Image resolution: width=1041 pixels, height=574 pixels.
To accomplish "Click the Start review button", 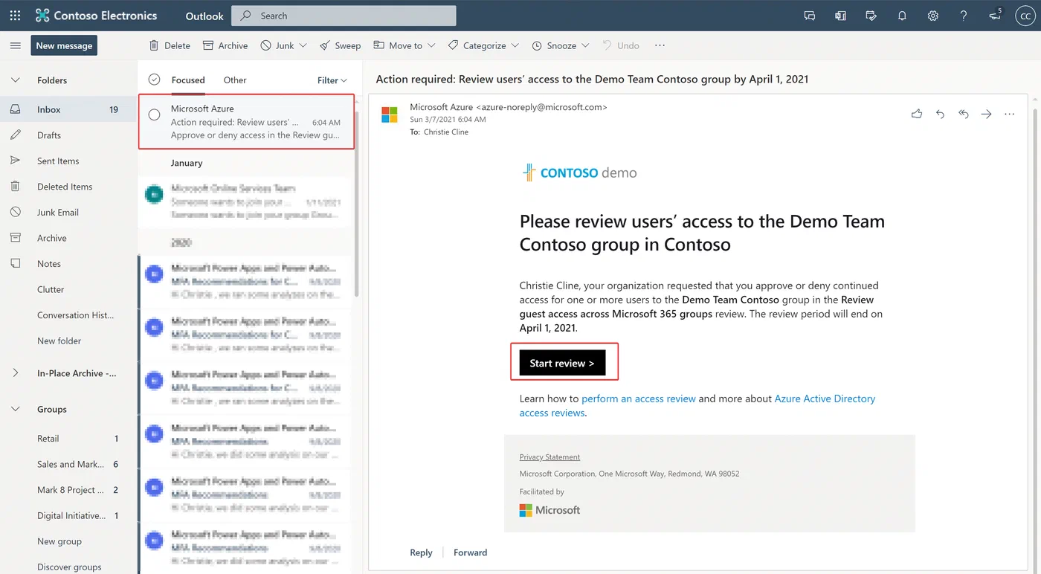I will 562,363.
